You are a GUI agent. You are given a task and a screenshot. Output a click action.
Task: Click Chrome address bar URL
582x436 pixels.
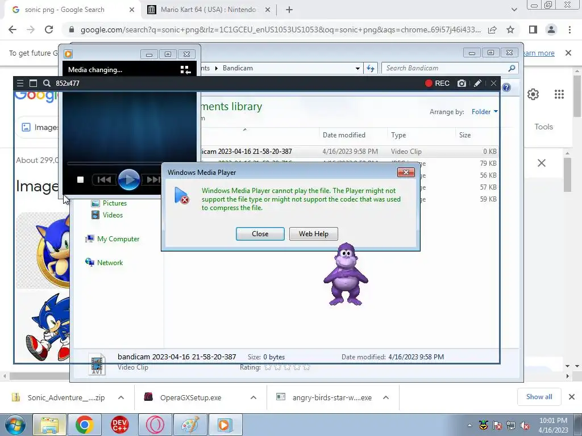coord(280,30)
